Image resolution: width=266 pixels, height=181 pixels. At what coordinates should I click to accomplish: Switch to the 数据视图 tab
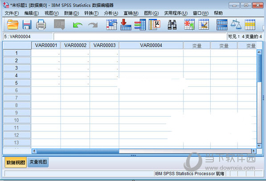pos(16,162)
